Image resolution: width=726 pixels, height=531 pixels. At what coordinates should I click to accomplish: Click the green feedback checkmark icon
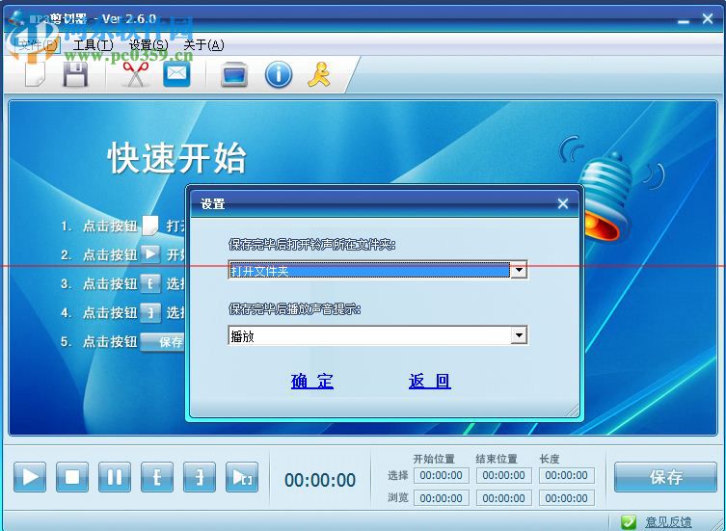629,522
